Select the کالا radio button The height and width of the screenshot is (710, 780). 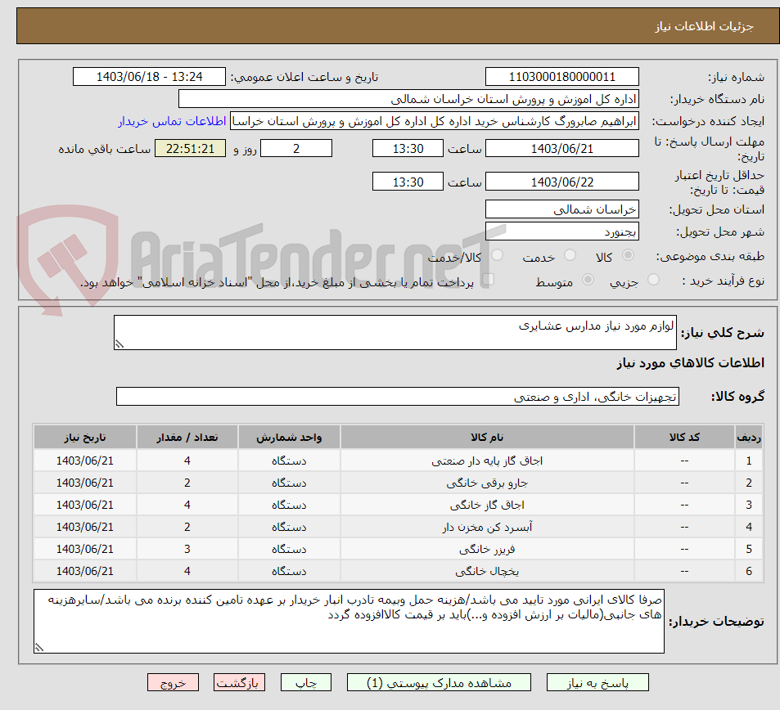click(x=629, y=255)
